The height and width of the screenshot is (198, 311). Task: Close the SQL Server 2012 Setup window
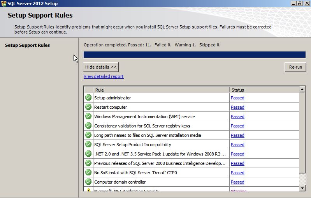pos(307,4)
